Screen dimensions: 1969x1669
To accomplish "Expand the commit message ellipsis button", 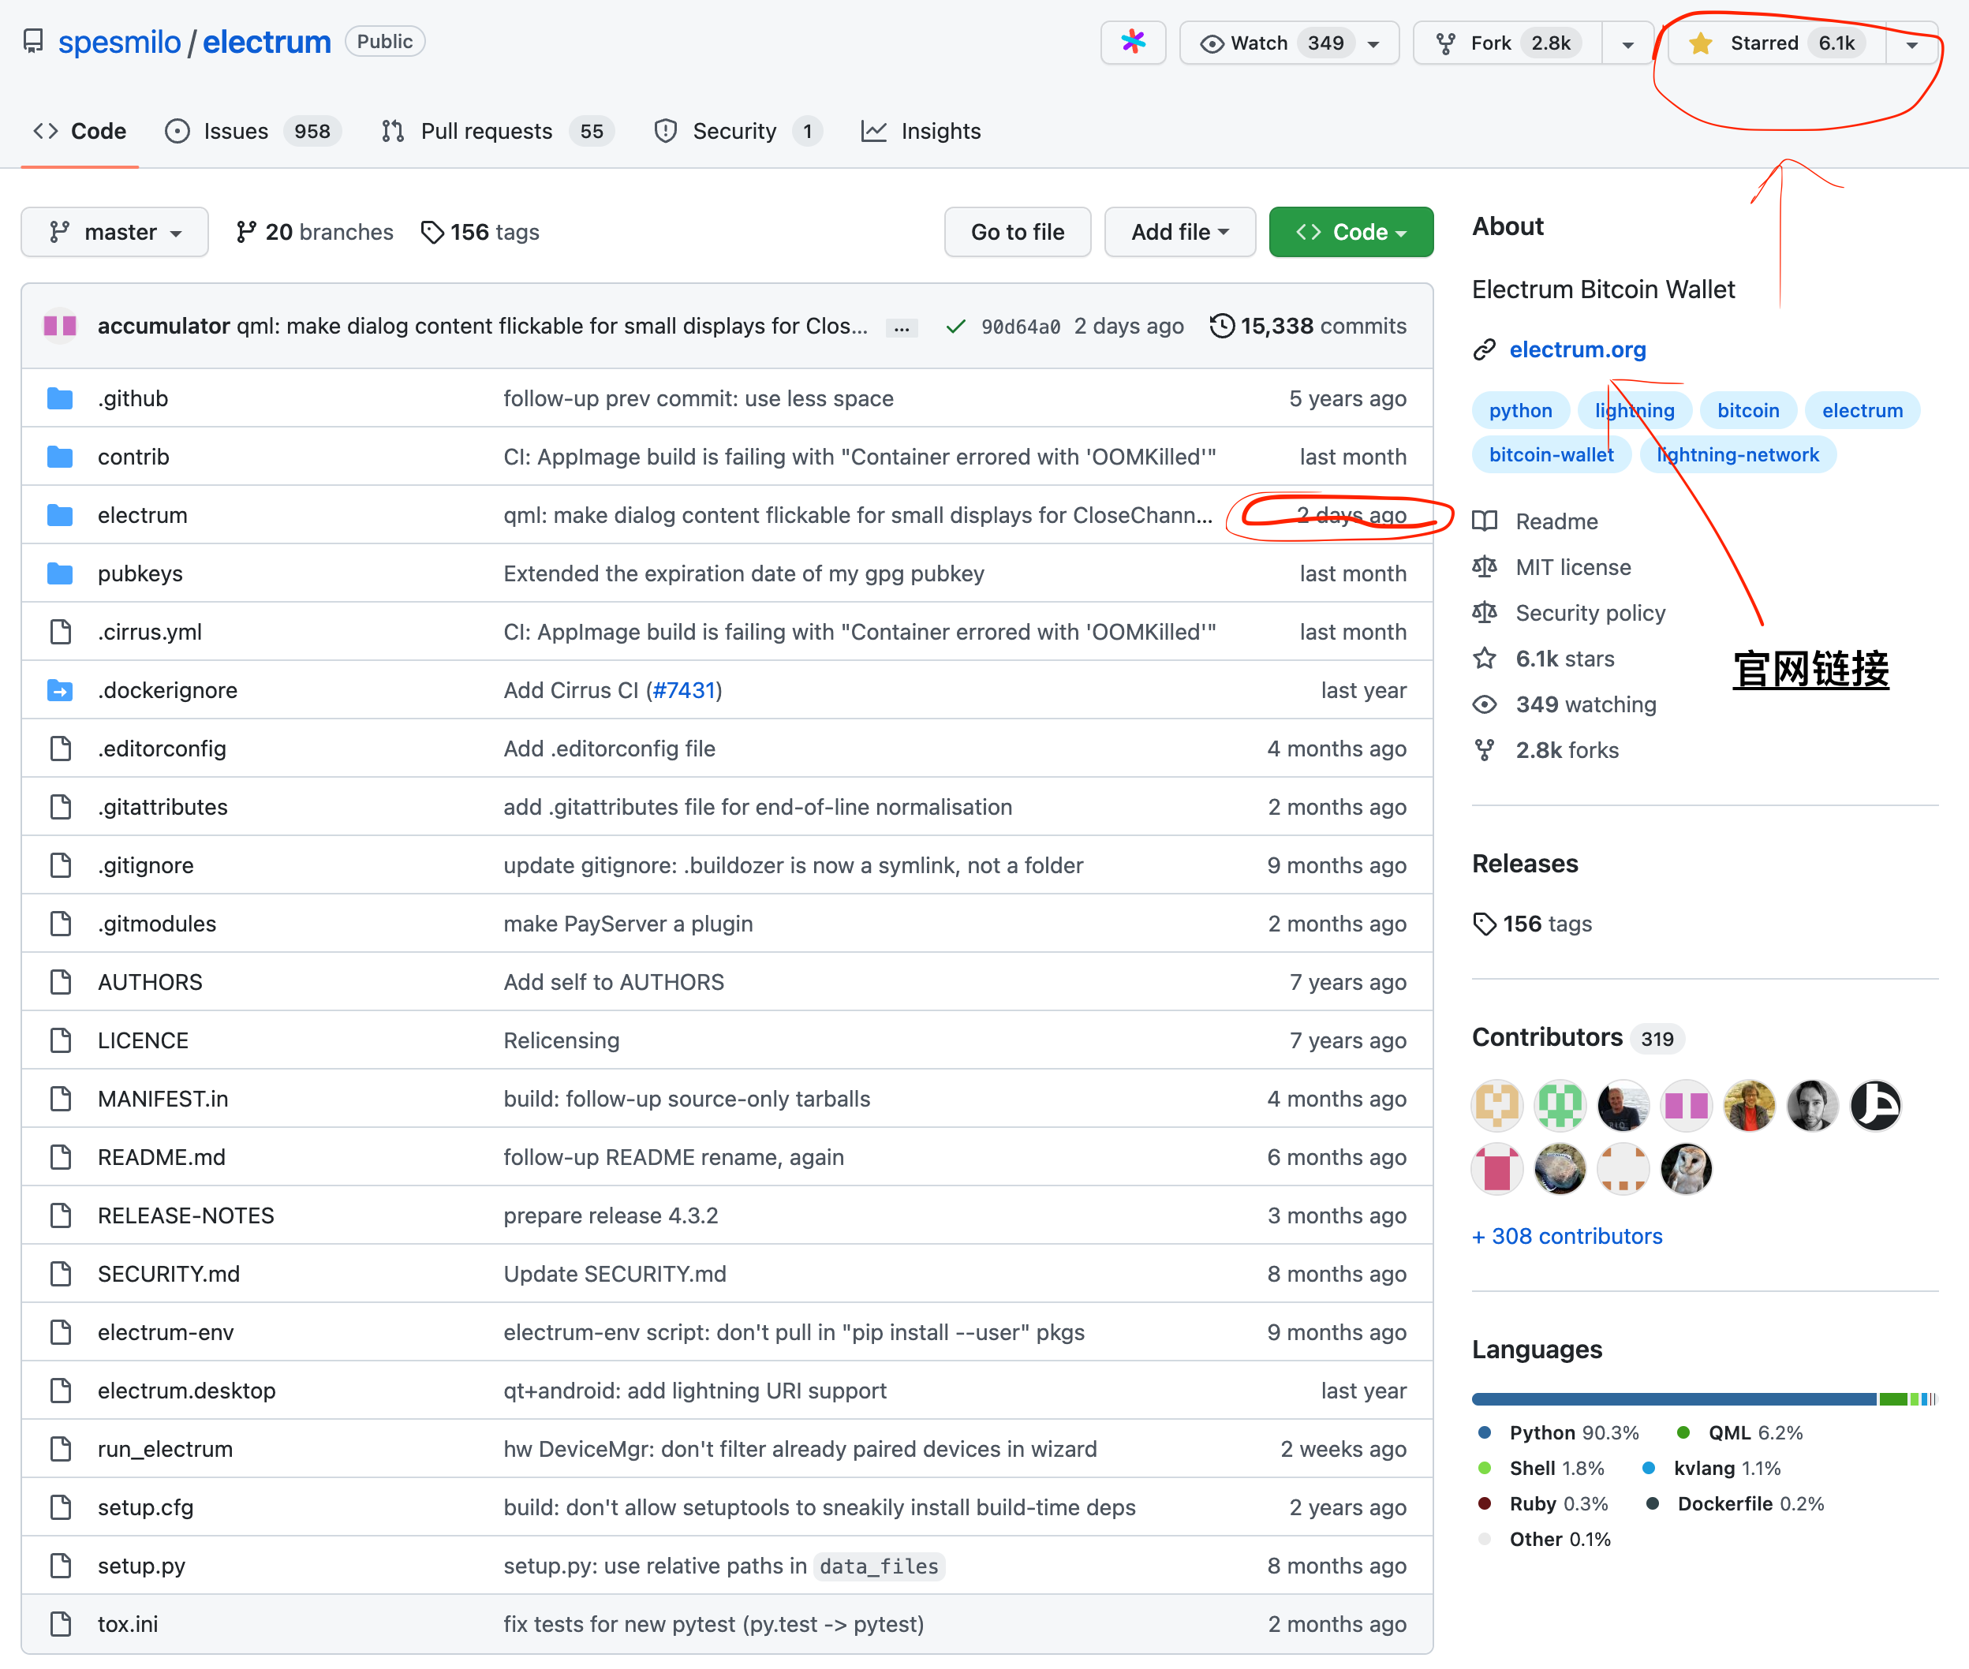I will click(x=902, y=328).
